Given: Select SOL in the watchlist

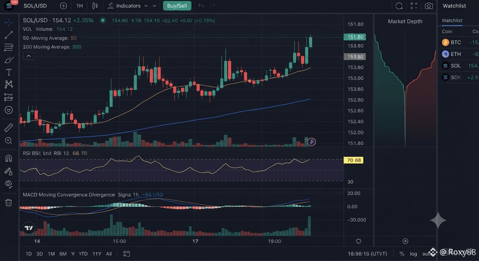Looking at the screenshot, I should pos(459,66).
